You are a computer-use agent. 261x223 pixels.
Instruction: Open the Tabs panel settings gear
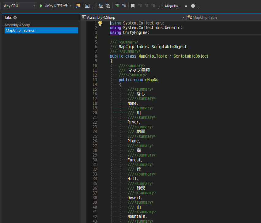point(15,17)
